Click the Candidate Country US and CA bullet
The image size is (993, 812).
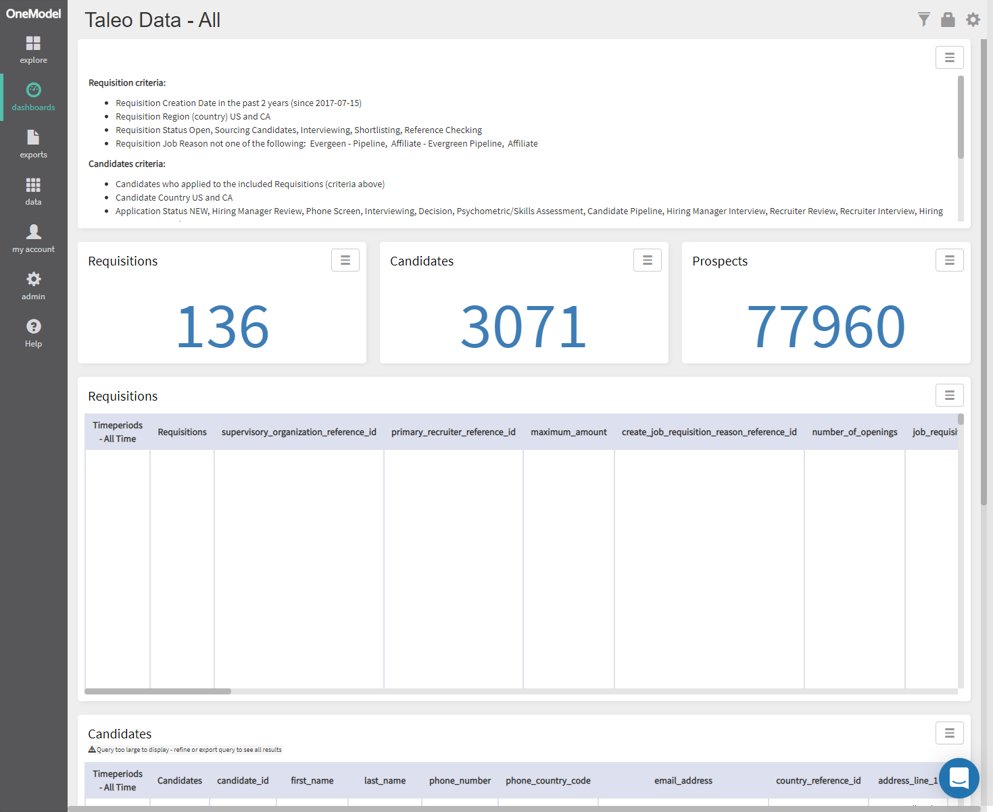click(174, 197)
